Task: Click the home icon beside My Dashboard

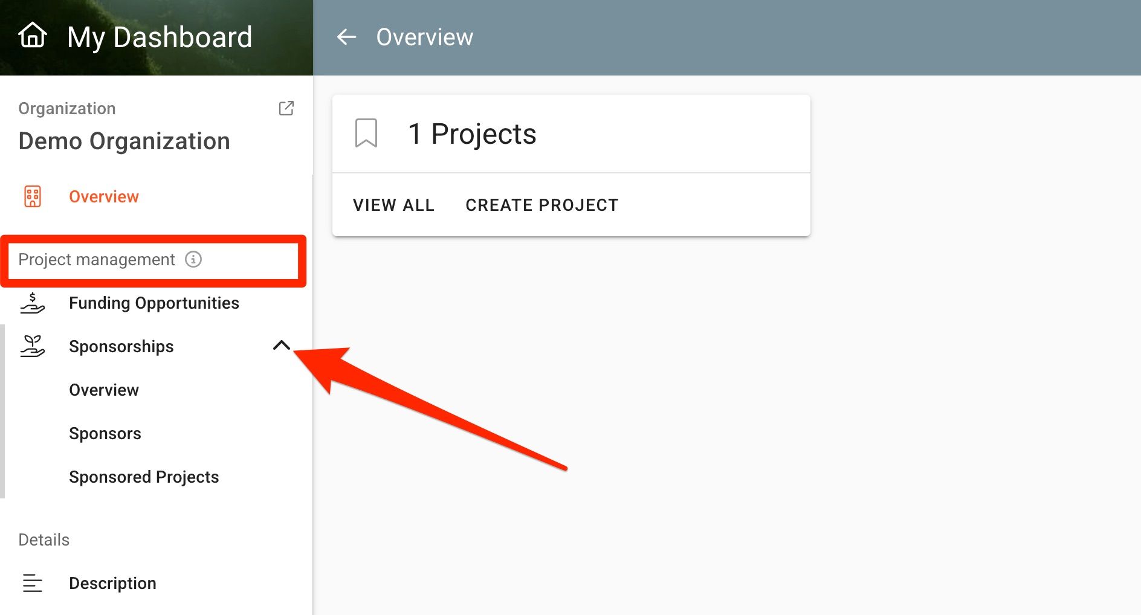Action: pos(33,35)
